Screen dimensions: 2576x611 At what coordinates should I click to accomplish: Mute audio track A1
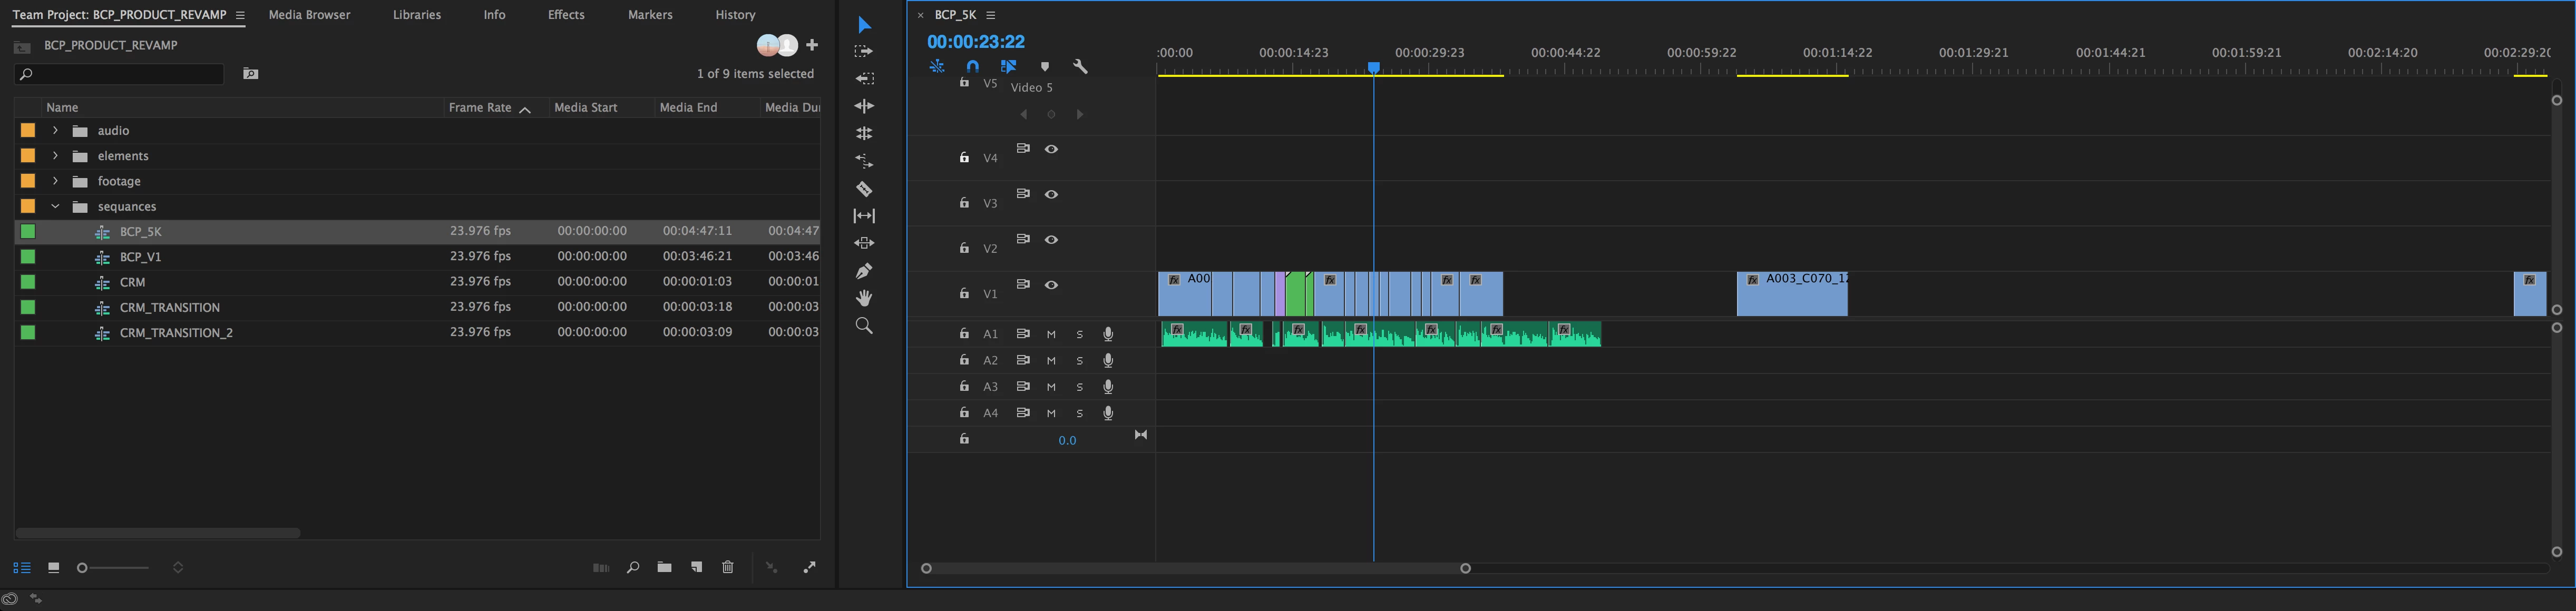tap(1051, 334)
